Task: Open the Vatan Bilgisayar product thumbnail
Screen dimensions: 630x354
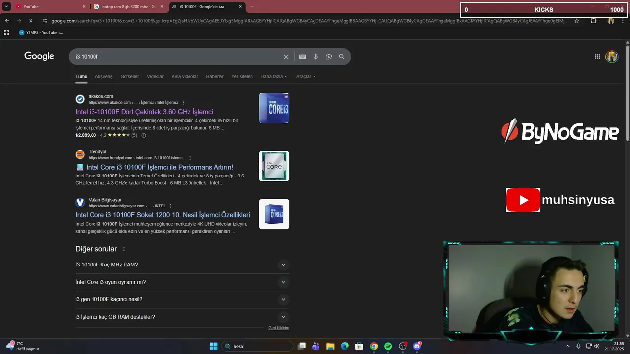Action: [x=274, y=214]
